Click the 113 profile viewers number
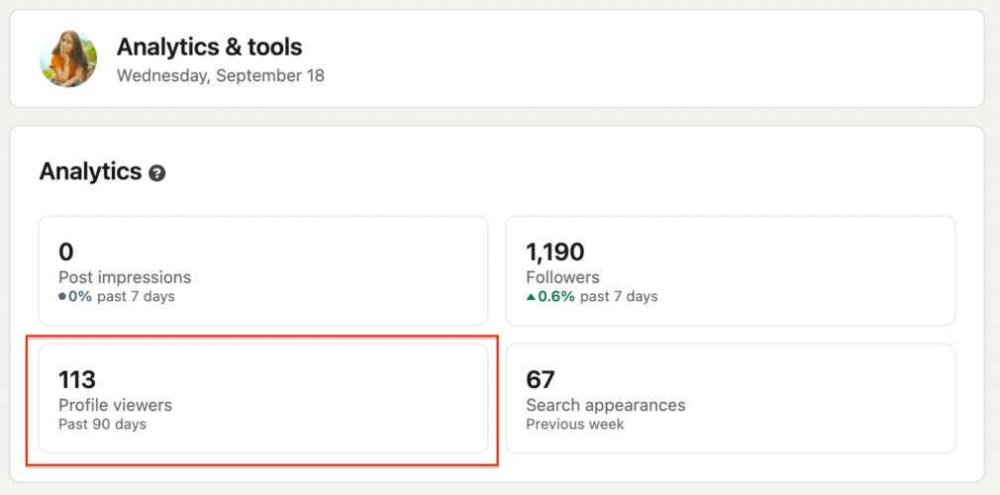 click(x=76, y=379)
